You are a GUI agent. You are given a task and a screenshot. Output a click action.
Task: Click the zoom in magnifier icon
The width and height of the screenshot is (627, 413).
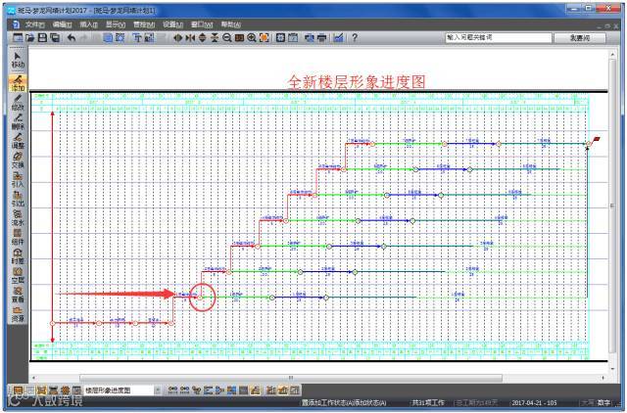(x=252, y=38)
